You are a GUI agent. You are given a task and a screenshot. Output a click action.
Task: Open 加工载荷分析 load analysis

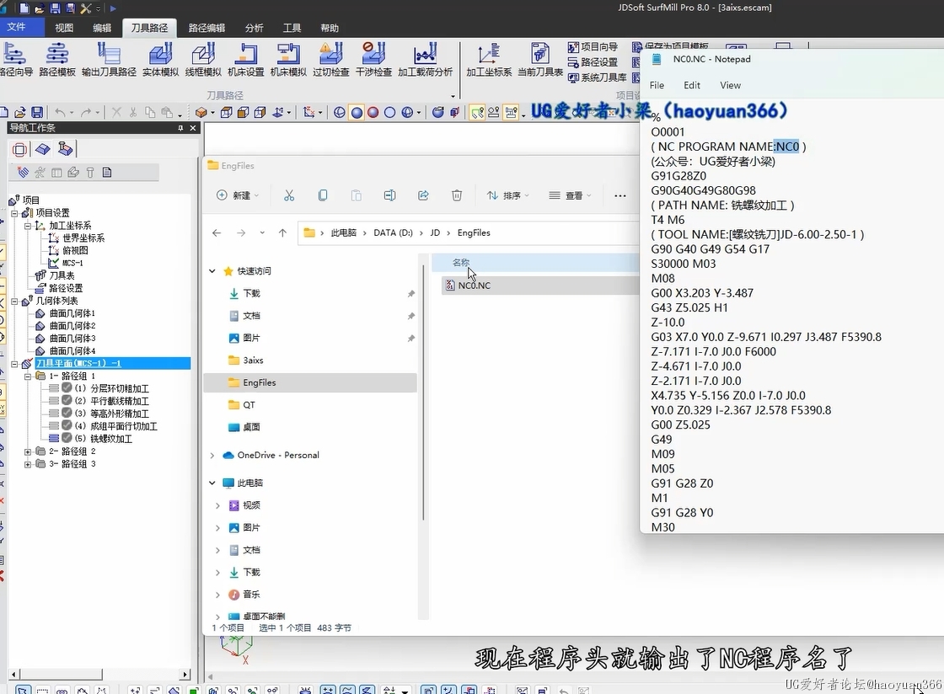pos(425,60)
